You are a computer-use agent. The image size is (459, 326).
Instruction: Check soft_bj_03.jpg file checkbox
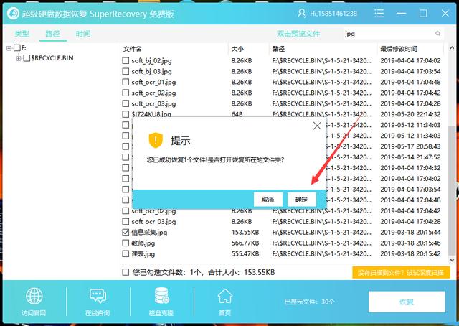[x=126, y=71]
